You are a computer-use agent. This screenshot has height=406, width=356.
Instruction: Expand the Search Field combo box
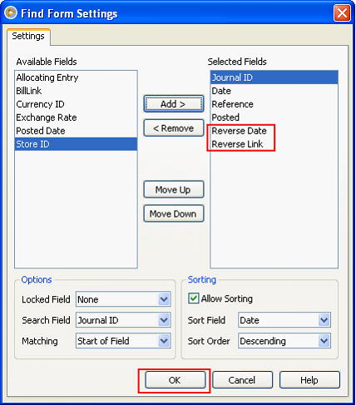pos(164,320)
